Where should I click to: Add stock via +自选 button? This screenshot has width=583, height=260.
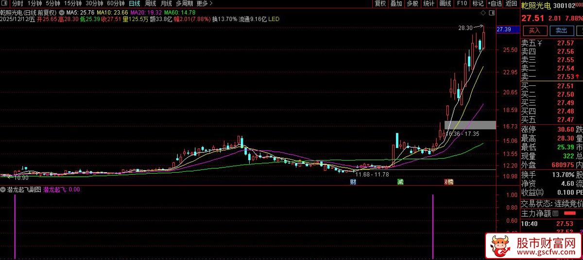(494, 3)
